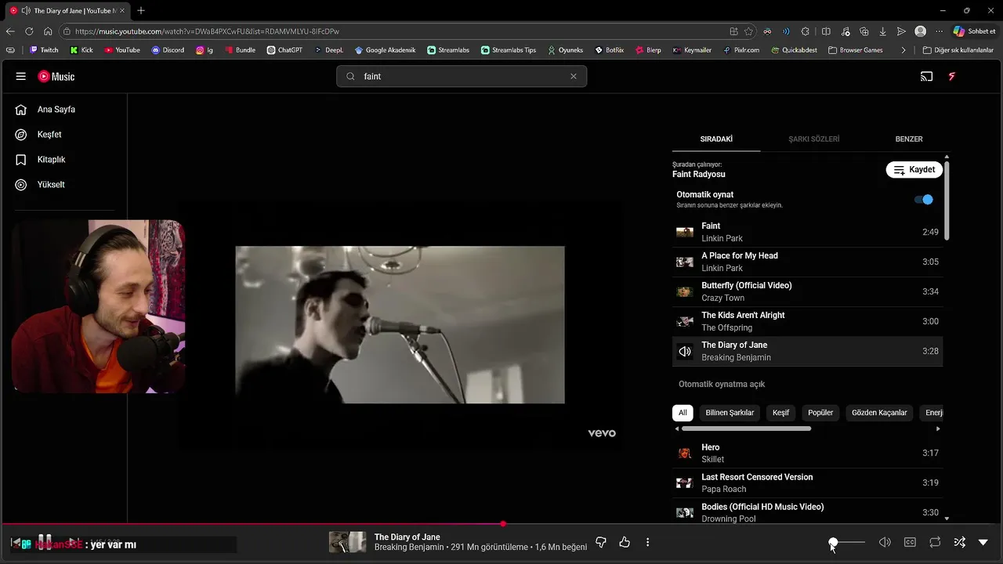Screen dimensions: 1003x564
Task: Click the Kaydet button
Action: pos(914,169)
